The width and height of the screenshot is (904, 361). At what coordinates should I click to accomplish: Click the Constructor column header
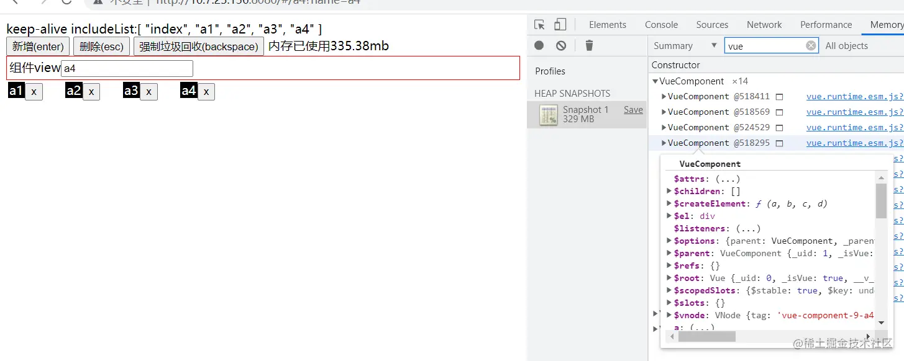tap(675, 65)
